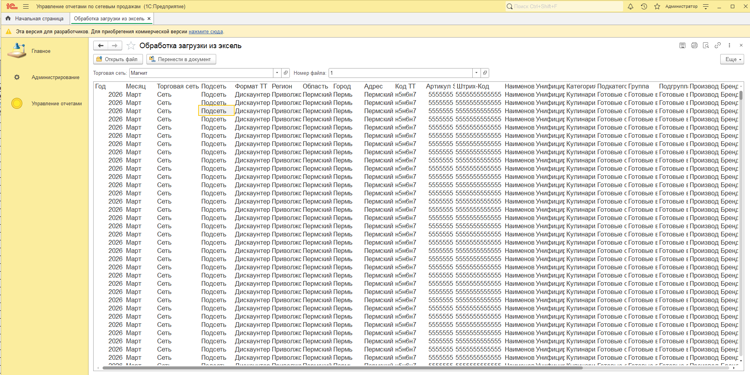
Task: Add the form to favorites with the star
Action: (x=131, y=46)
